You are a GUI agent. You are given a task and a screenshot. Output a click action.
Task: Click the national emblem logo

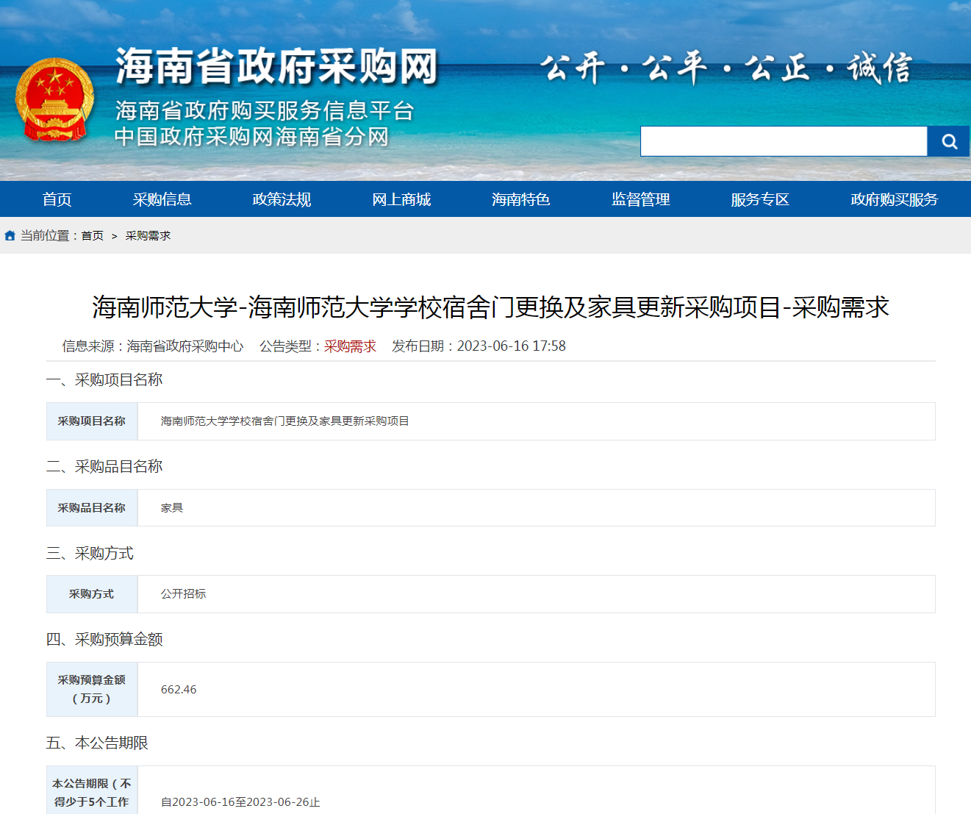point(55,100)
